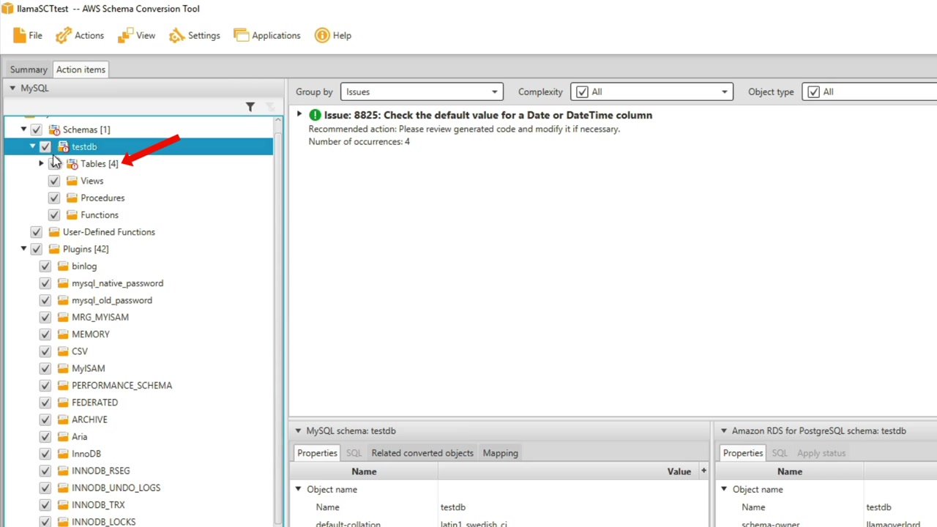Switch to the Mapping tab
Viewport: 937px width, 527px height.
501,453
